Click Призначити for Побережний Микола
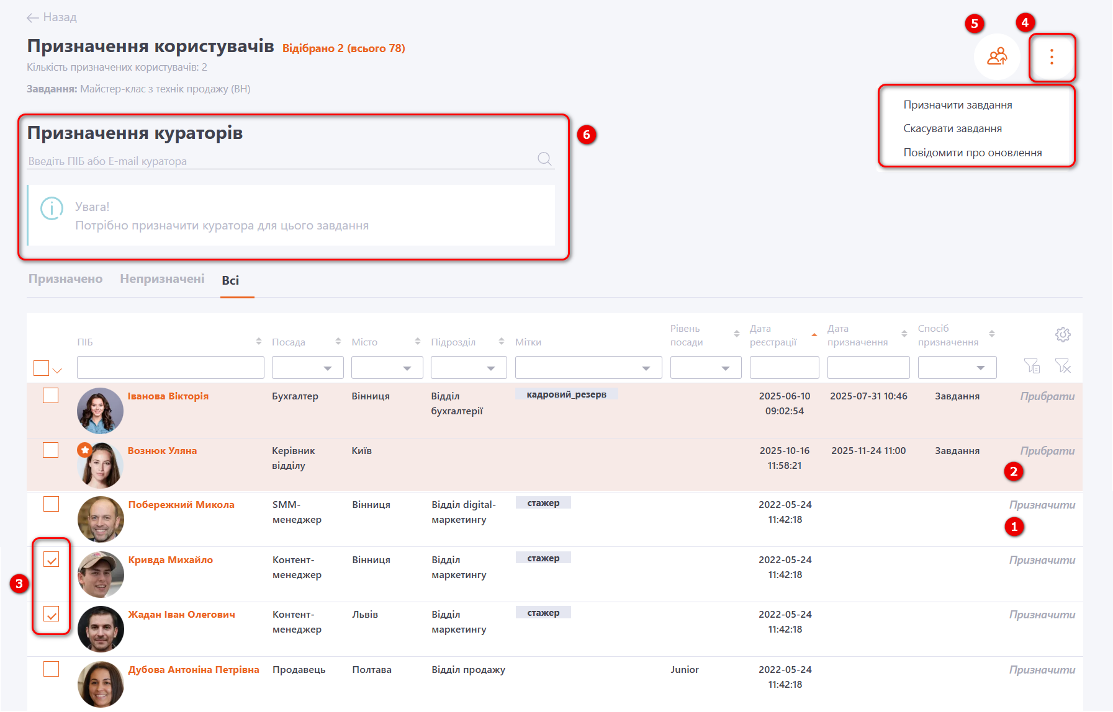 pos(1042,505)
